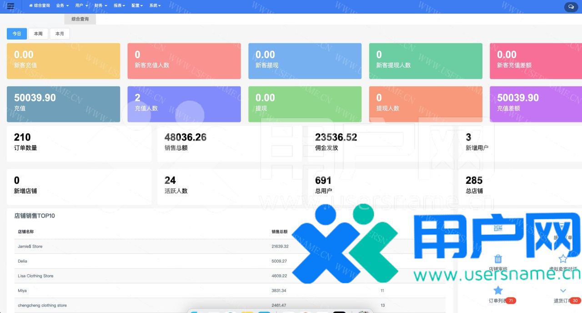582x313 pixels.
Task: Select the 本周 time filter
Action: [x=38, y=33]
